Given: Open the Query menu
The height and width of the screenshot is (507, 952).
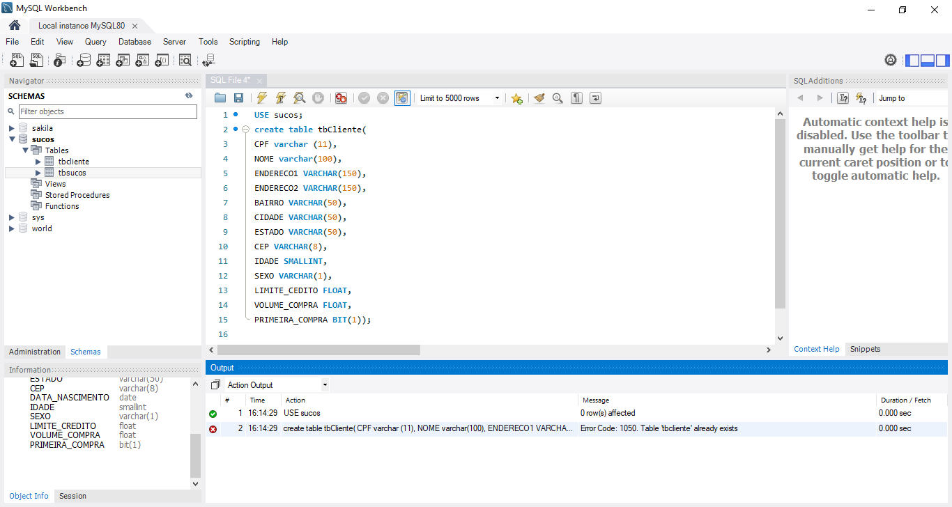Looking at the screenshot, I should point(95,42).
